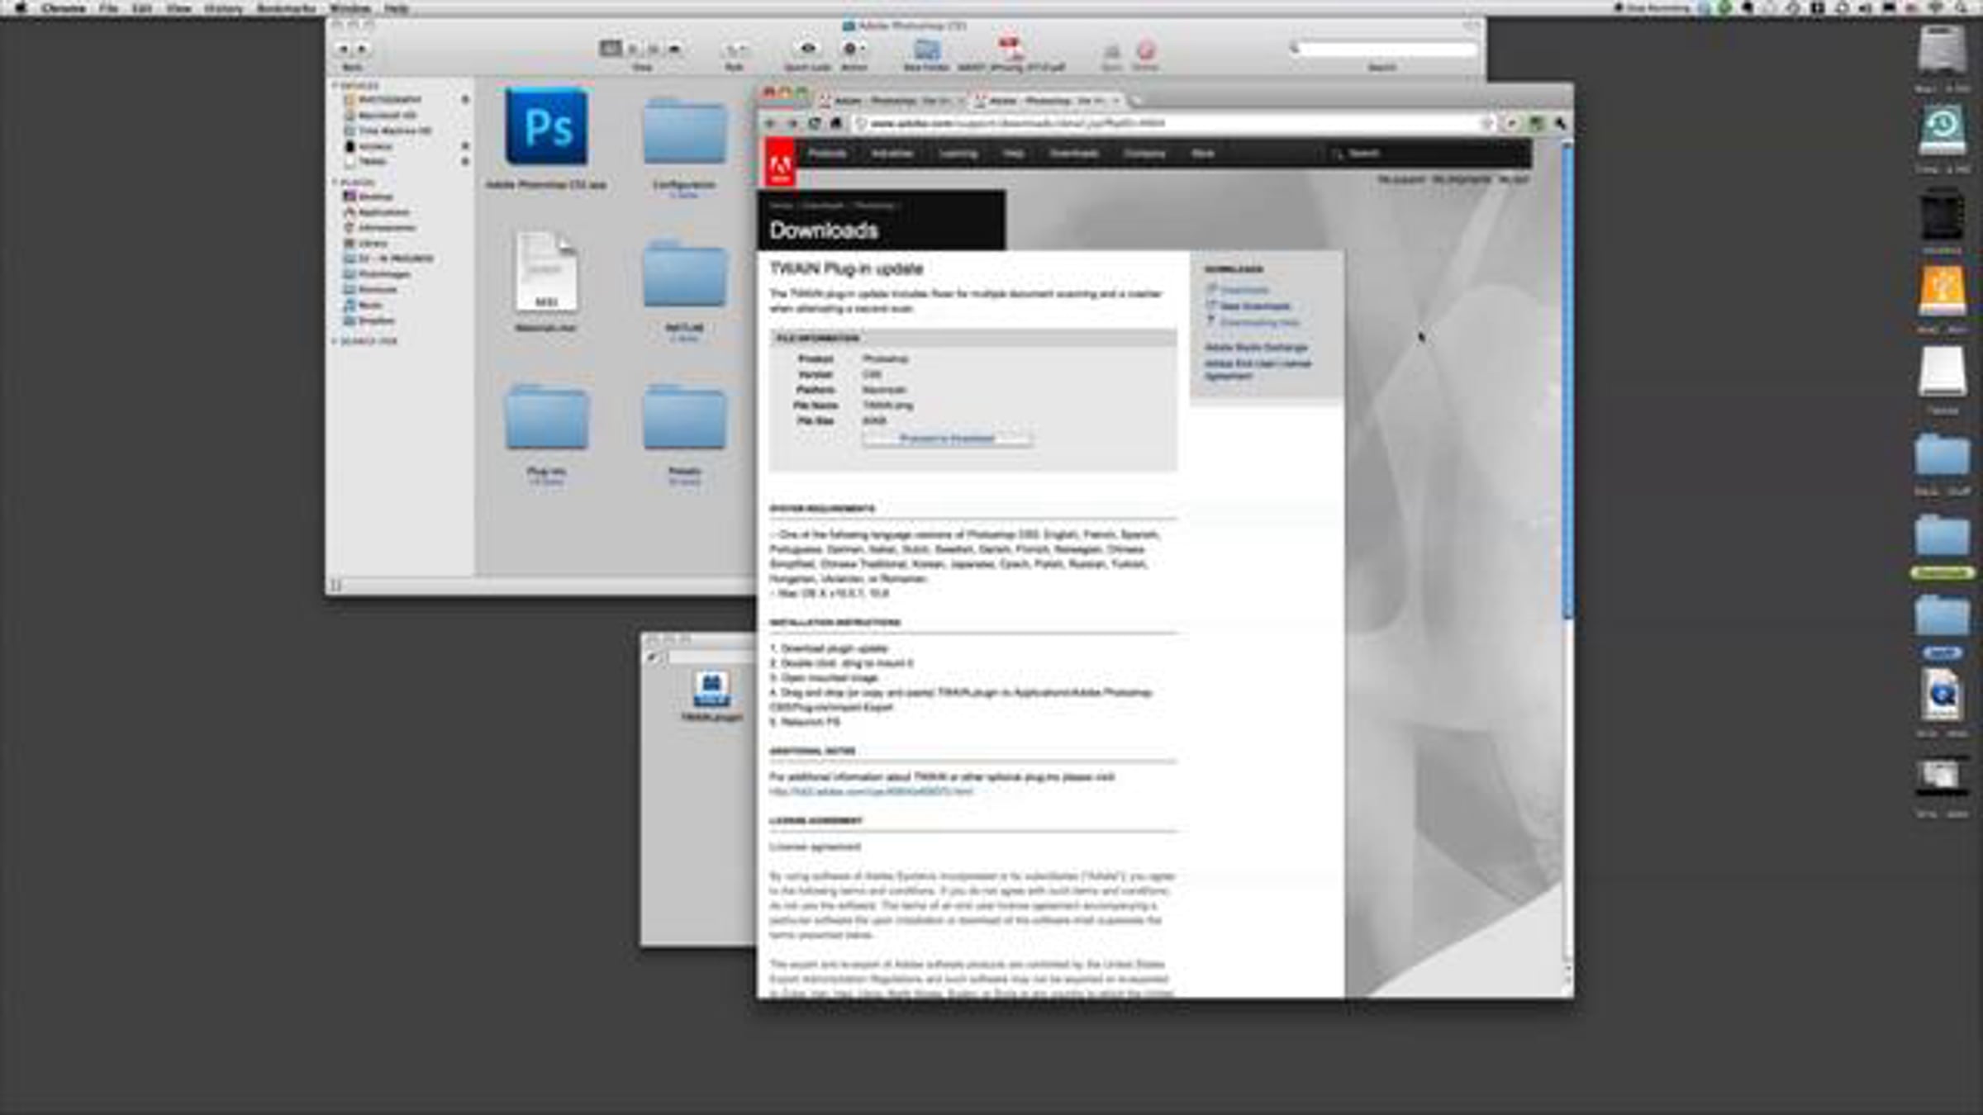
Task: Bookmark this page with the star icon
Action: click(x=1486, y=123)
